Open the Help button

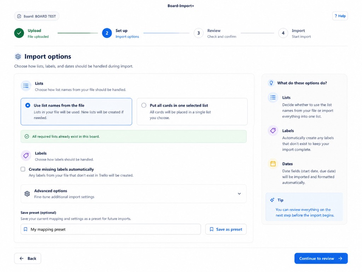pos(340,16)
